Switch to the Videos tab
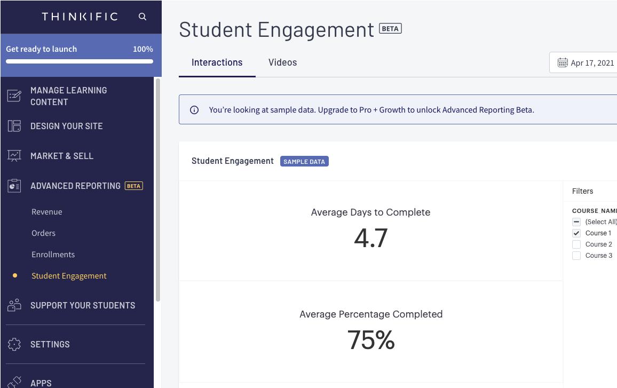This screenshot has width=617, height=388. click(282, 62)
